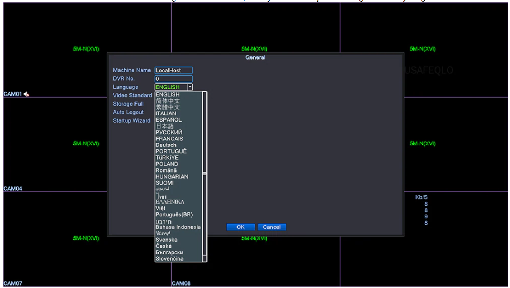Click the language list scrollbar handle

(205, 174)
